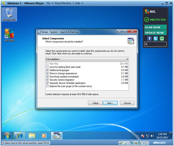Enable Icons for starting blind user mode
This screenshot has height=146, width=174.
click(x=47, y=67)
